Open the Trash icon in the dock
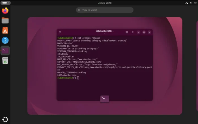 coord(5,61)
